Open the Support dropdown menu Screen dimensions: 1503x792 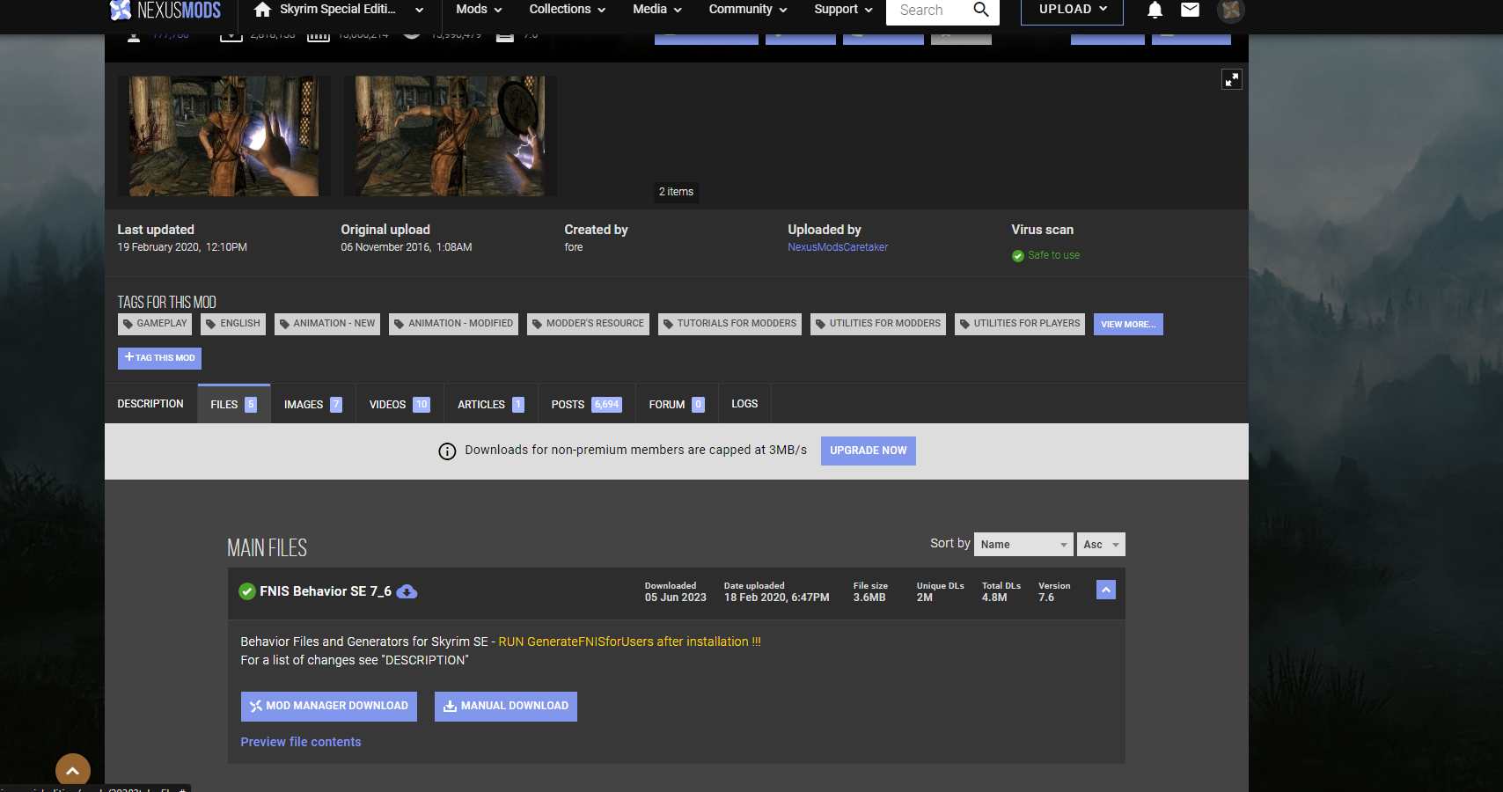(843, 10)
